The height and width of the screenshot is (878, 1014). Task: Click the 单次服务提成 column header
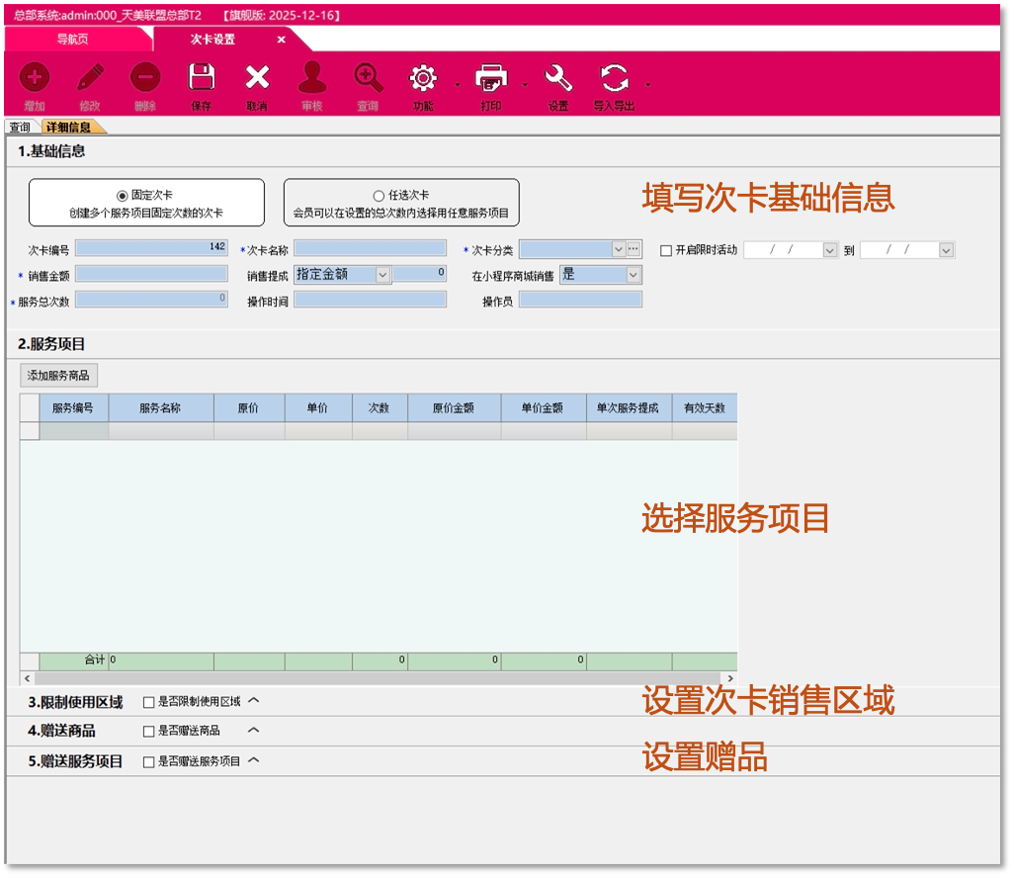coord(629,408)
